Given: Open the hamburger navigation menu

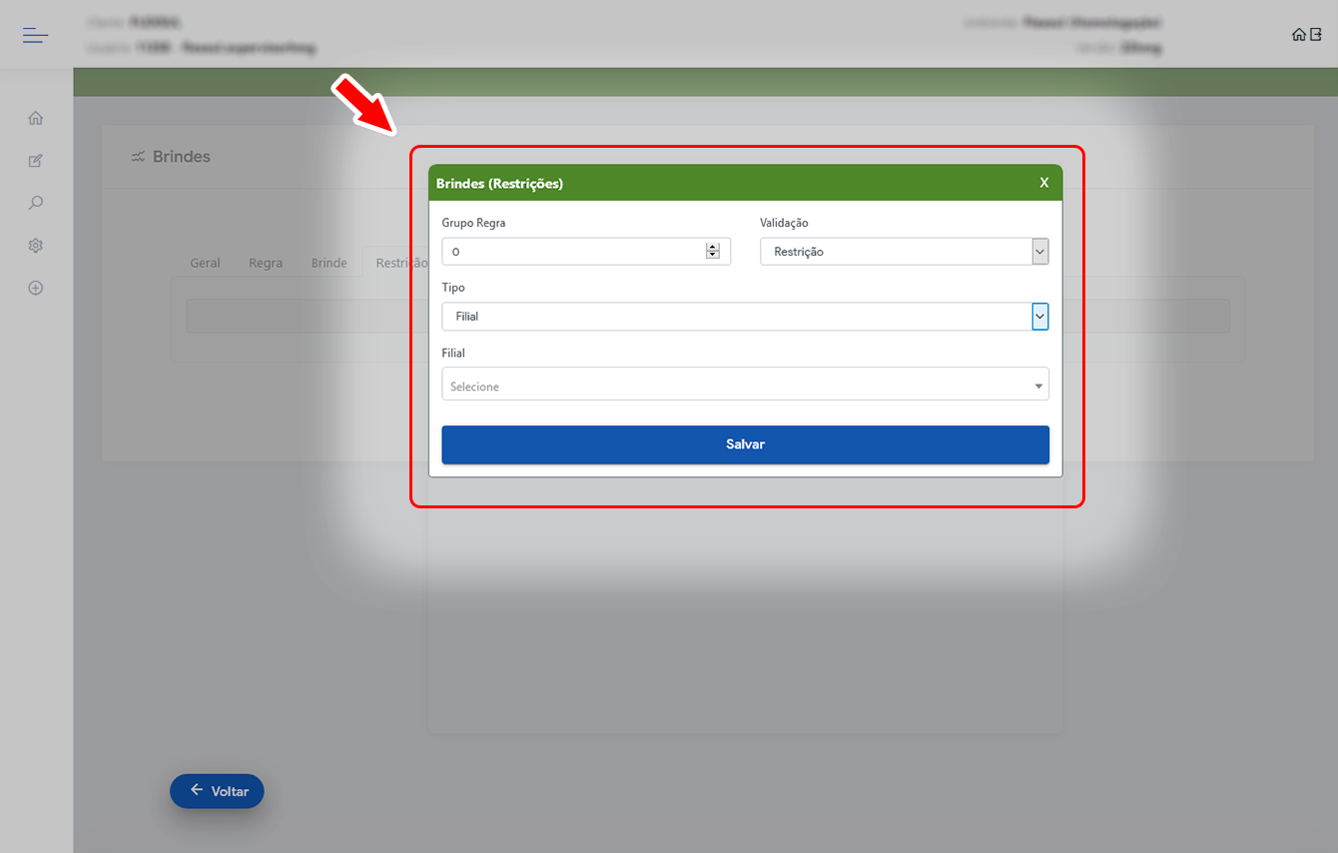Looking at the screenshot, I should point(36,36).
